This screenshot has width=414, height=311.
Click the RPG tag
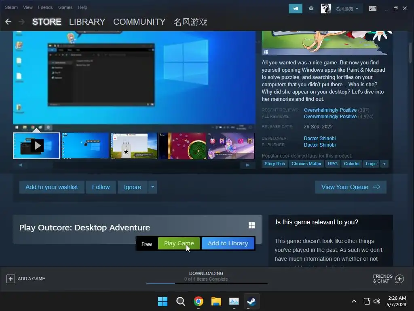pyautogui.click(x=333, y=164)
